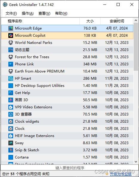The height and width of the screenshot is (177, 139).
Task: Click the Microsoft Copilot colorful icon
Action: point(11,36)
